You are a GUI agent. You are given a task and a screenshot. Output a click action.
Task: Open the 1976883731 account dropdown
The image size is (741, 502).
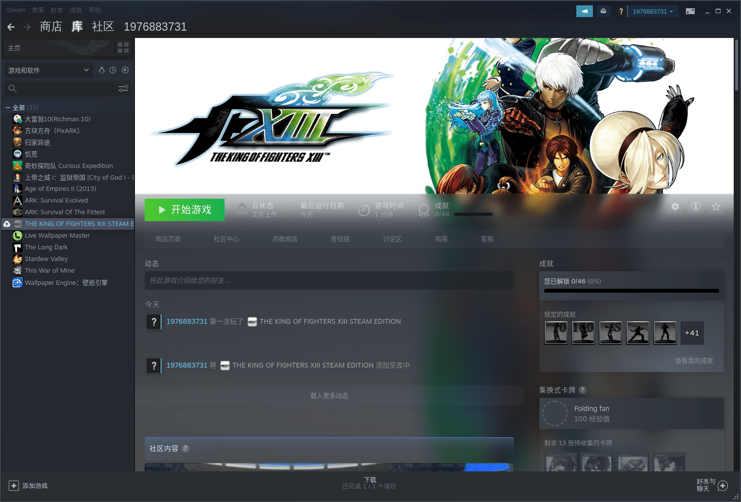point(653,11)
